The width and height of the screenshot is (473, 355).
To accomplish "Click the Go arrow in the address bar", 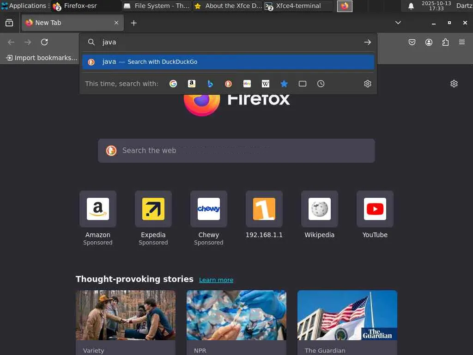I will pyautogui.click(x=367, y=42).
